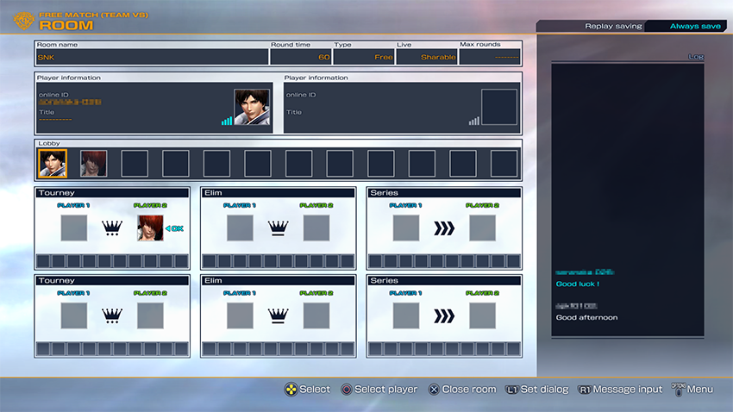The height and width of the screenshot is (412, 733).
Task: Click the Select player label
Action: [x=385, y=389]
